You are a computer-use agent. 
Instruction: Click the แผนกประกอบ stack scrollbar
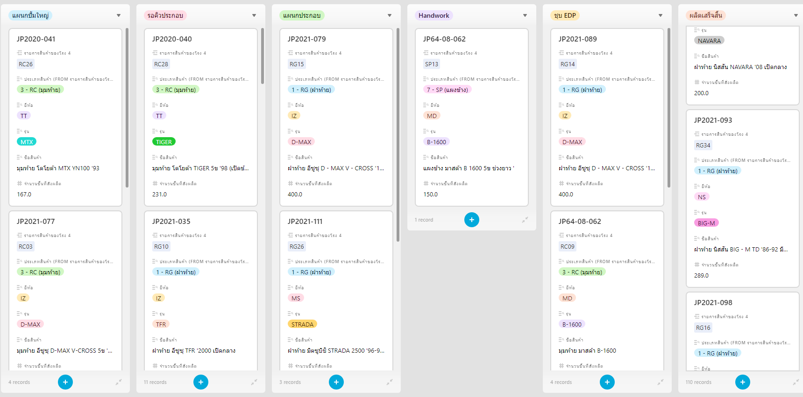(x=398, y=135)
